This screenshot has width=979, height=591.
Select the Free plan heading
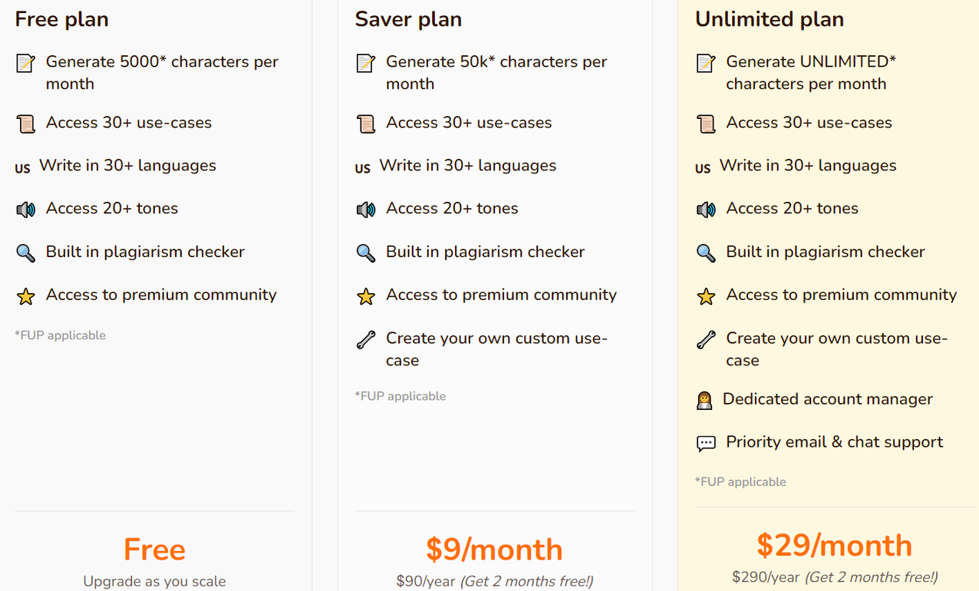(x=61, y=19)
